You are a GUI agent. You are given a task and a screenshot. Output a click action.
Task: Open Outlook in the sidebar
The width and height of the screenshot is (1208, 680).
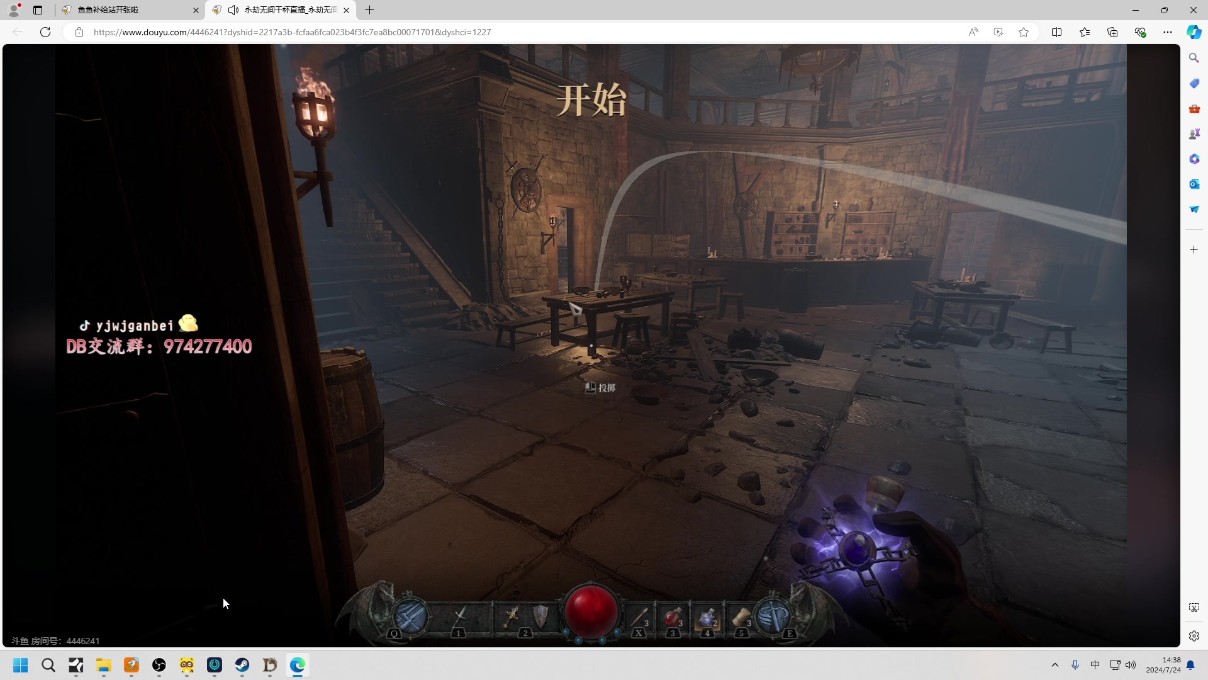(1194, 184)
